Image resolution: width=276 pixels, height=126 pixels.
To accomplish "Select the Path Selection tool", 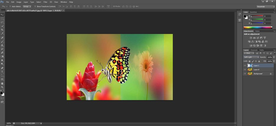I will coord(2,76).
